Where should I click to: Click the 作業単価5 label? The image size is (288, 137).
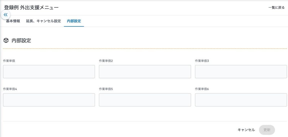click(106, 89)
